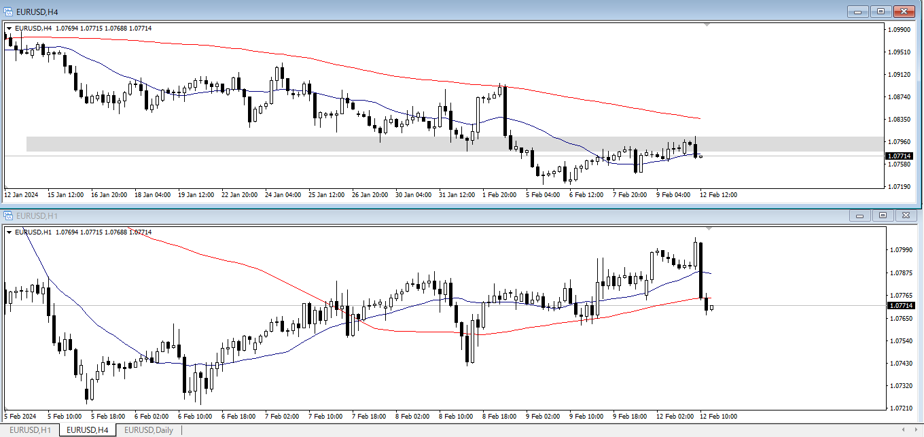
Task: Select the EURUSD,H4 tab
Action: [x=88, y=430]
